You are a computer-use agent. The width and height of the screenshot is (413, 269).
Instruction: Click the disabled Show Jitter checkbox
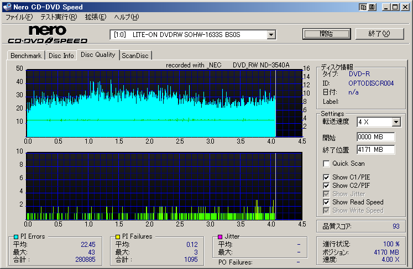(x=326, y=194)
